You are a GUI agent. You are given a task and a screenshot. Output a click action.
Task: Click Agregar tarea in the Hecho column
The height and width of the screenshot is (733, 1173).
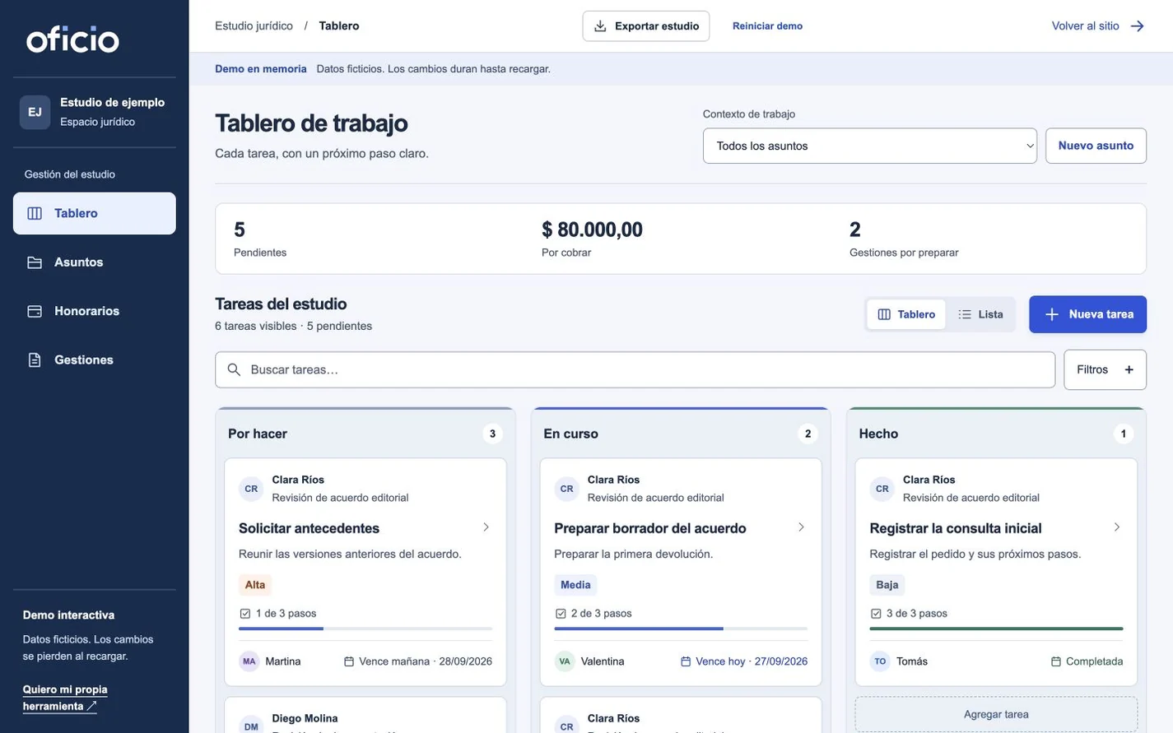click(x=996, y=714)
